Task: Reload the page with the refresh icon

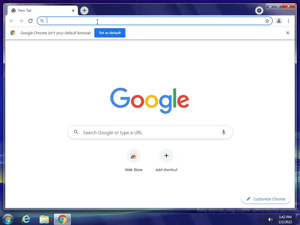Action: coord(30,21)
